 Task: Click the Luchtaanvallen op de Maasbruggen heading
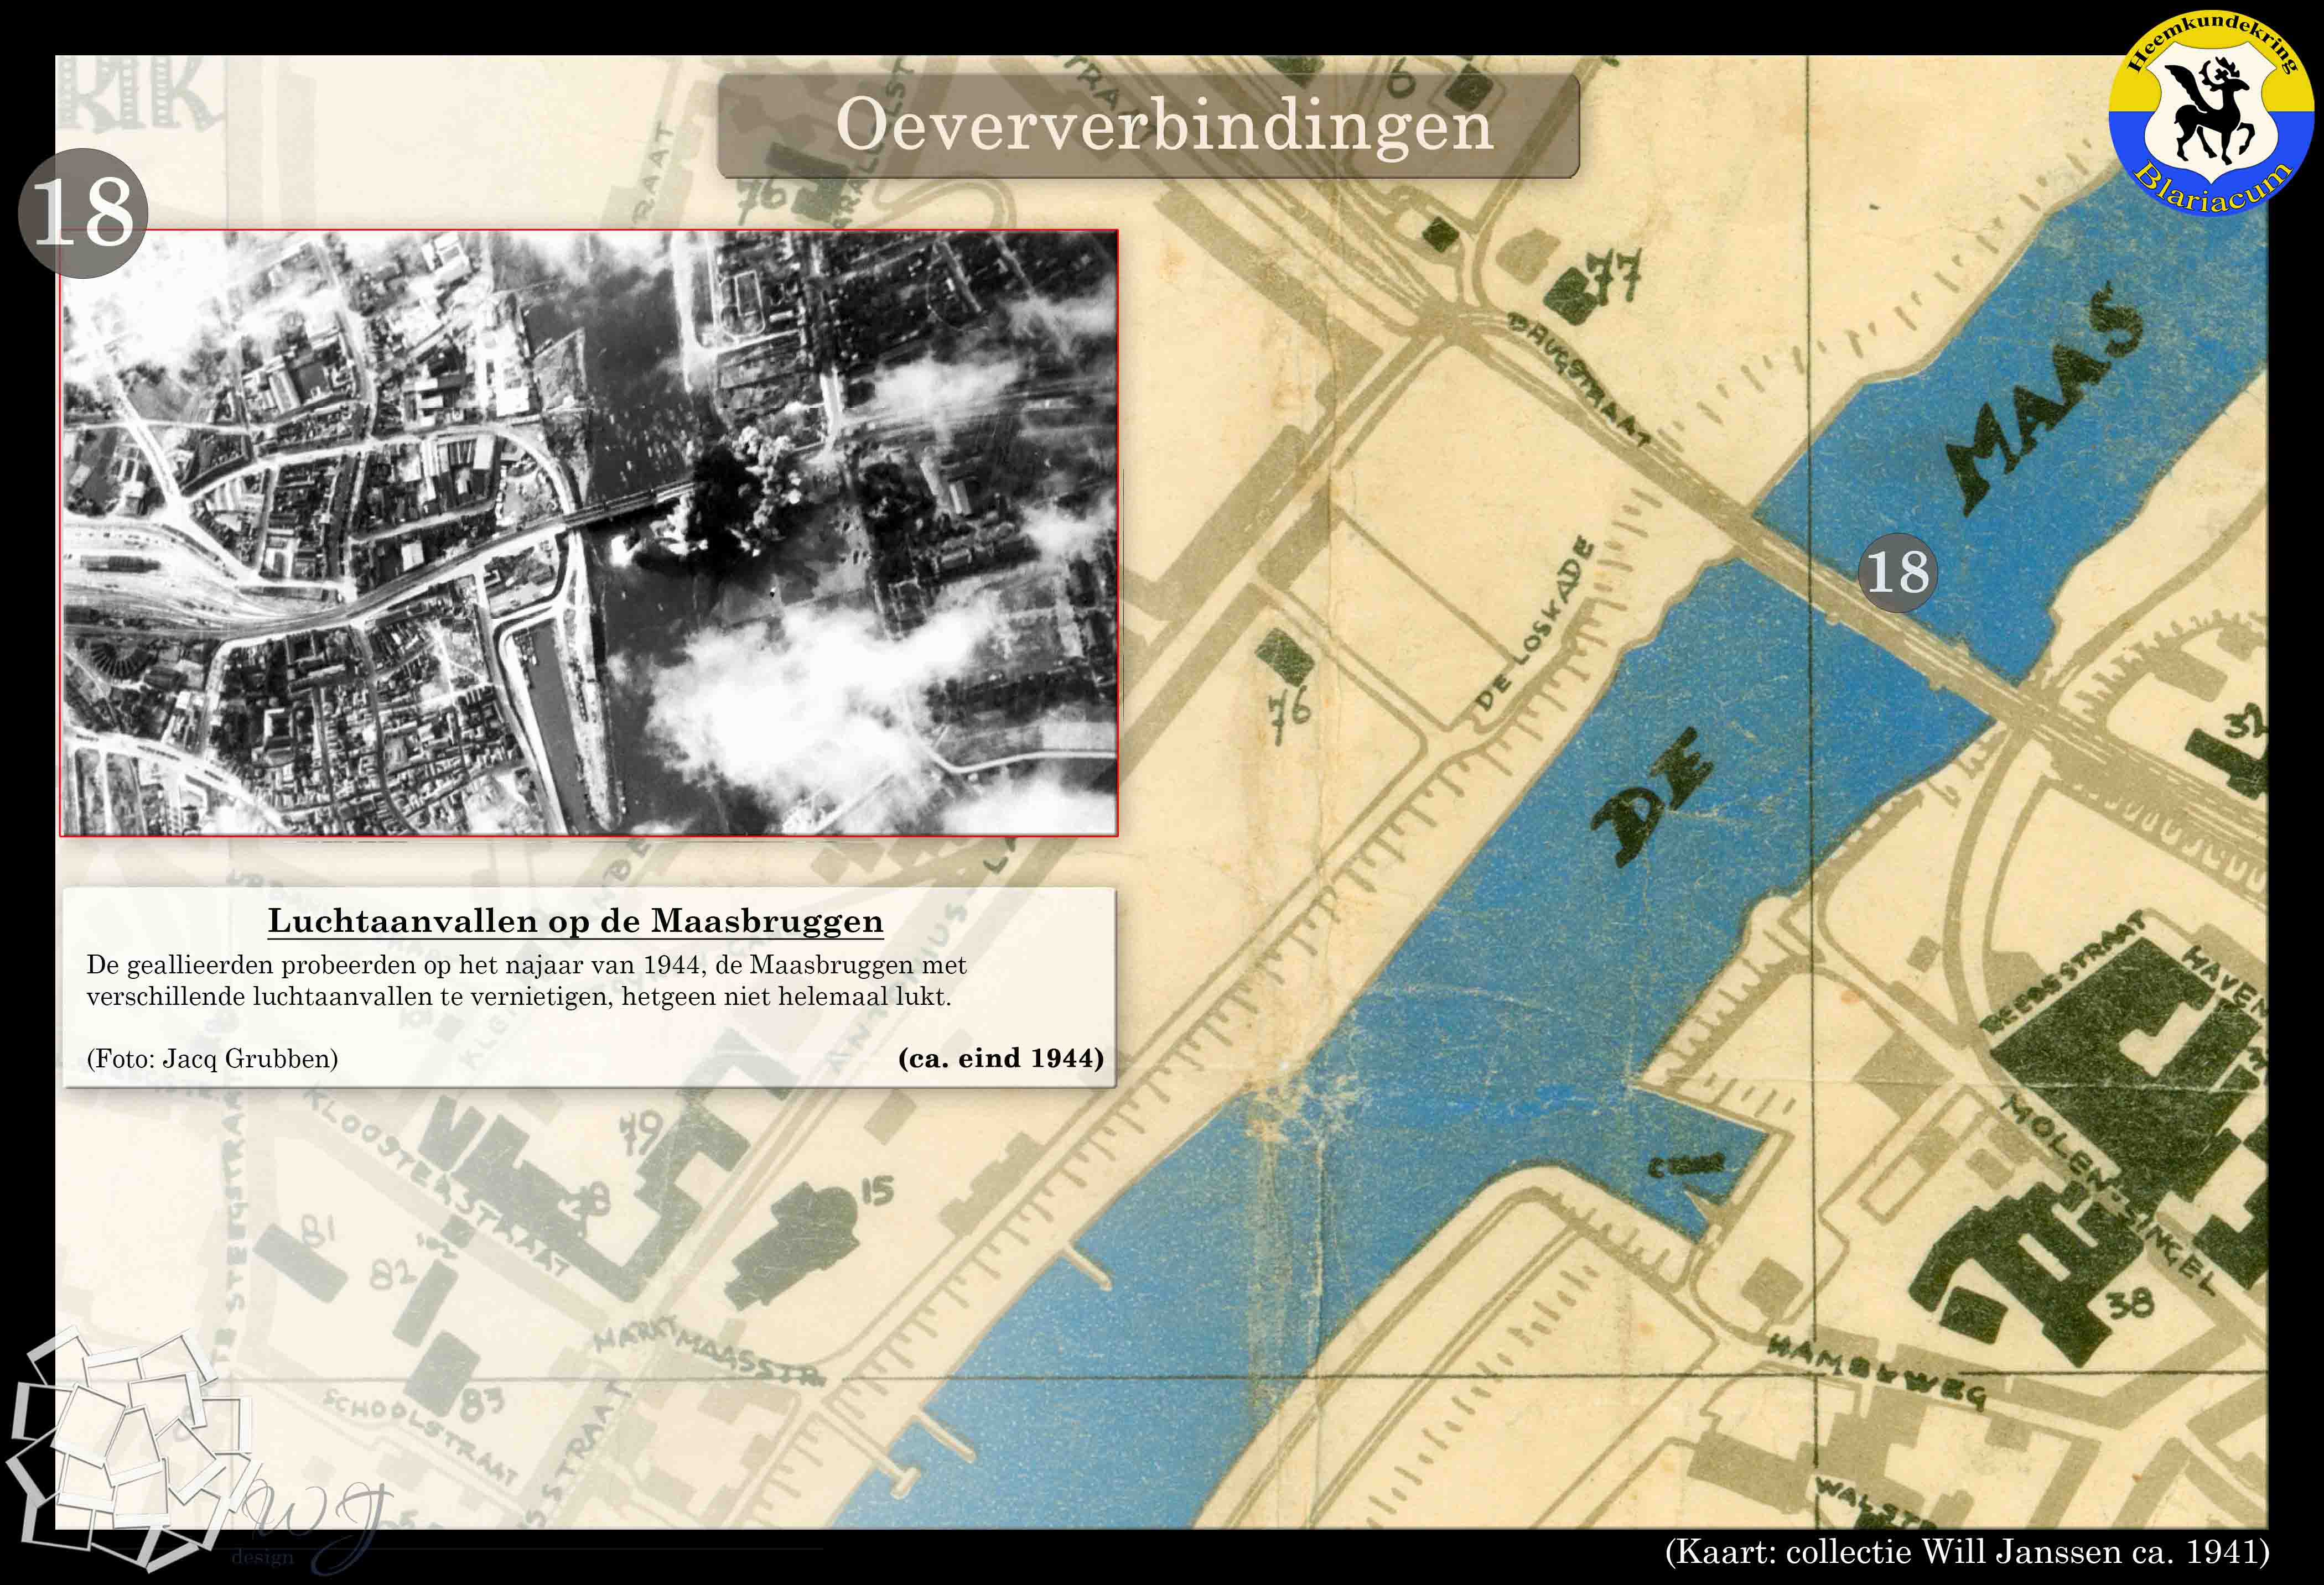click(575, 921)
